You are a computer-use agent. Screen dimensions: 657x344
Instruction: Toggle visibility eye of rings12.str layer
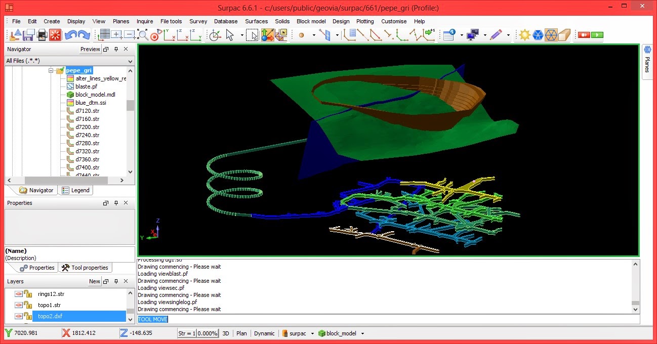pyautogui.click(x=19, y=294)
